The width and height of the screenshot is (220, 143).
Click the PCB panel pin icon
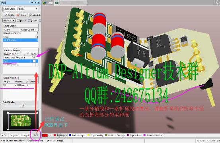(x=35, y=3)
